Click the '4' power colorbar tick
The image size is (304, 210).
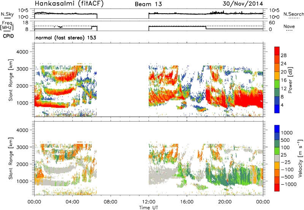tap(282, 105)
